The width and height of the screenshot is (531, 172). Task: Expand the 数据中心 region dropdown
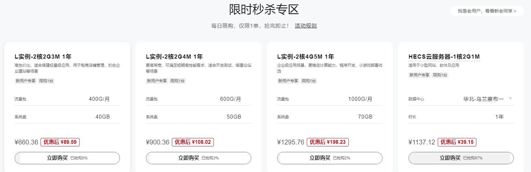click(487, 99)
